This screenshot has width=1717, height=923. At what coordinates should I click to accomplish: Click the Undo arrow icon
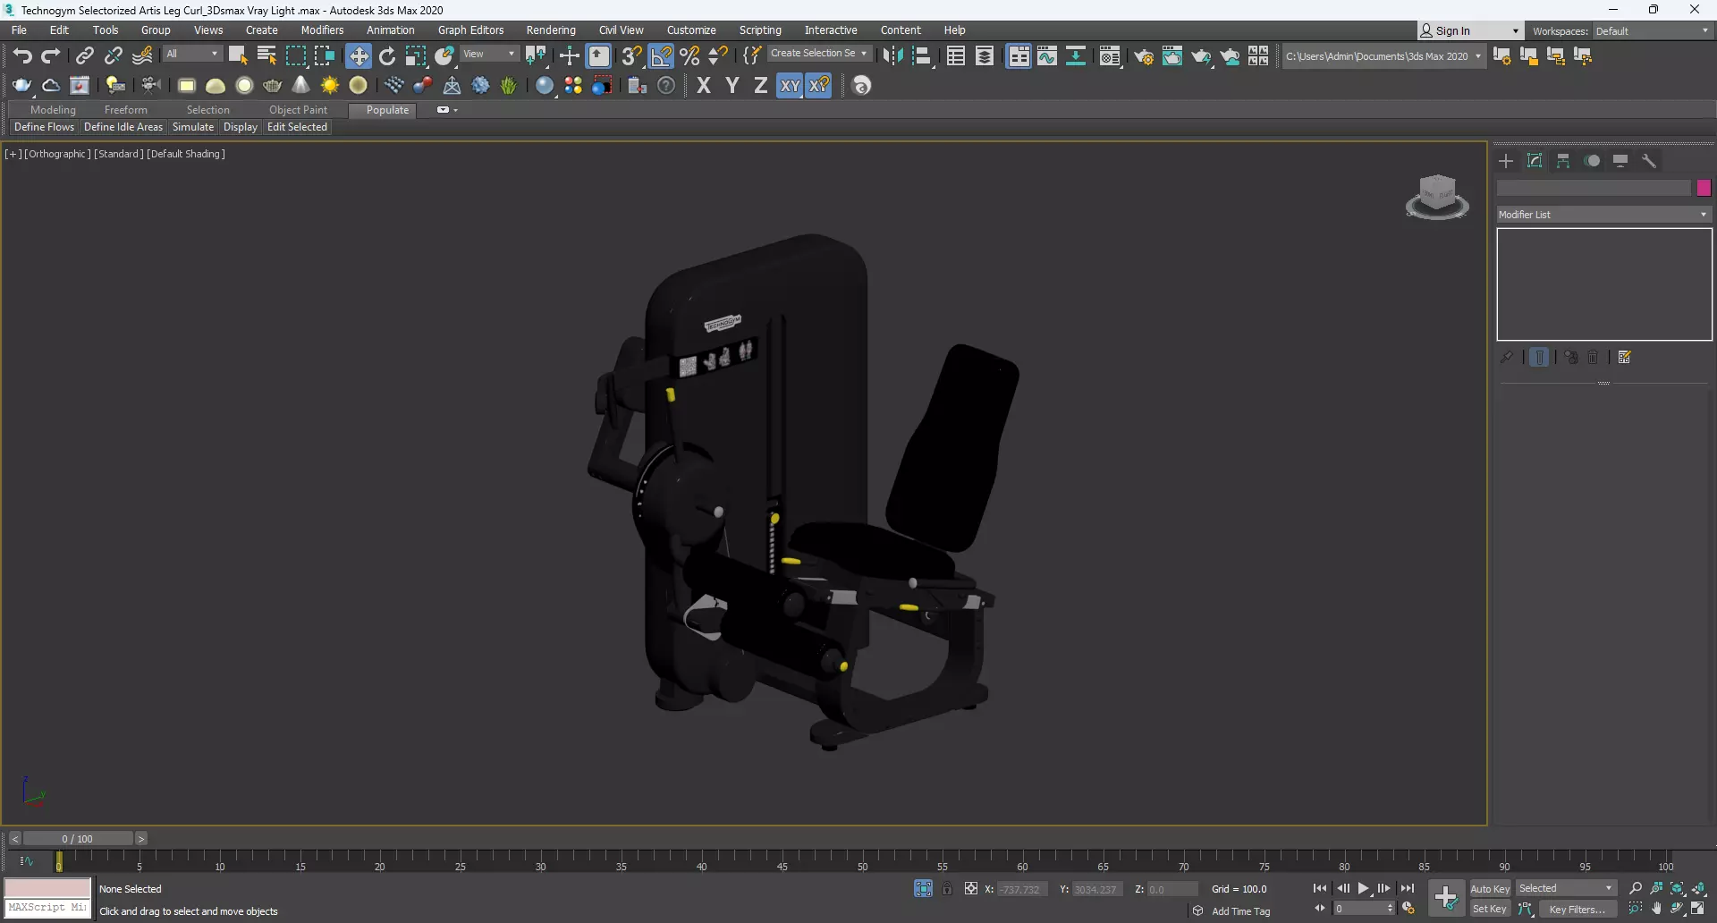(22, 55)
